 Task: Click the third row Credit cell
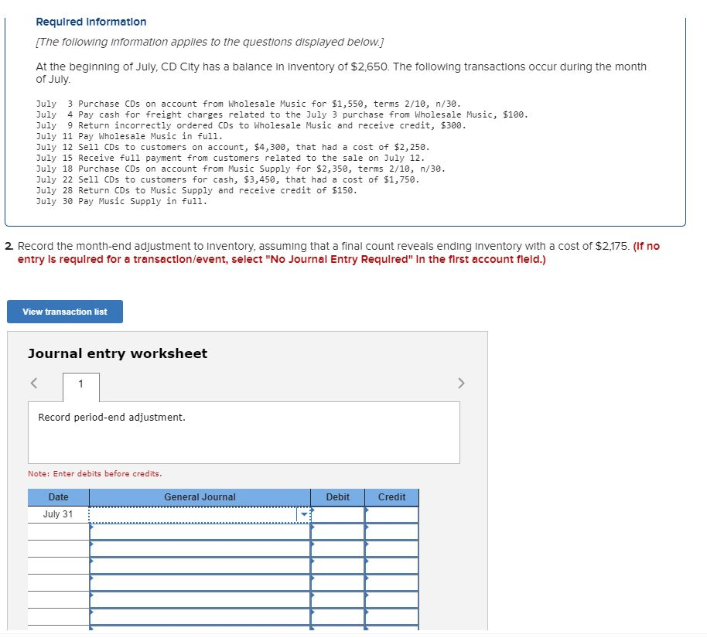pyautogui.click(x=392, y=549)
